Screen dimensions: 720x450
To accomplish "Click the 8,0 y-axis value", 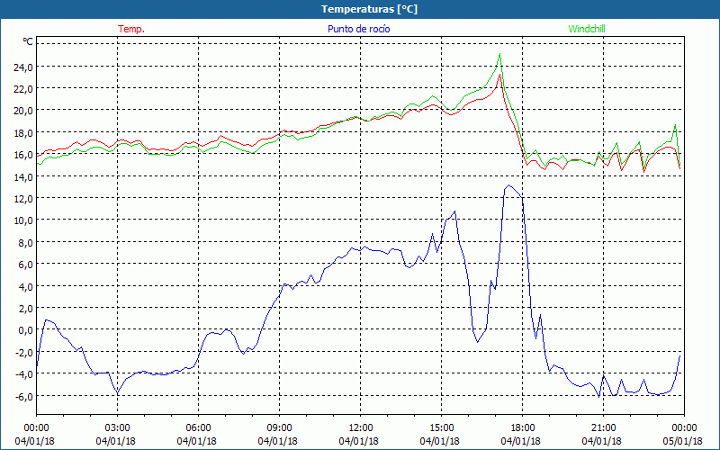I will click(26, 242).
